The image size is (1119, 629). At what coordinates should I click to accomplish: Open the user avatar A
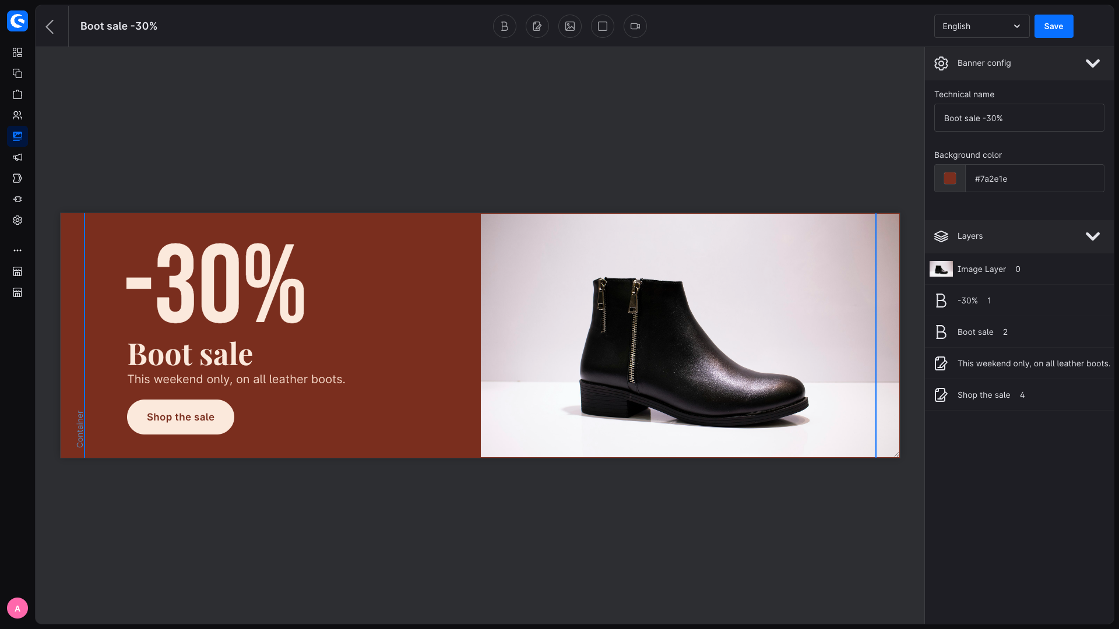pos(17,608)
